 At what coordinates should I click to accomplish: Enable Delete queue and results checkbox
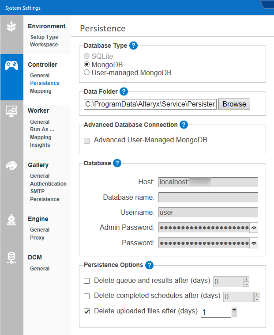[x=86, y=281]
